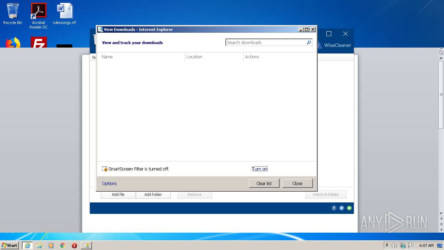Click the View Downloads window title icon
444x250 pixels.
click(x=100, y=30)
